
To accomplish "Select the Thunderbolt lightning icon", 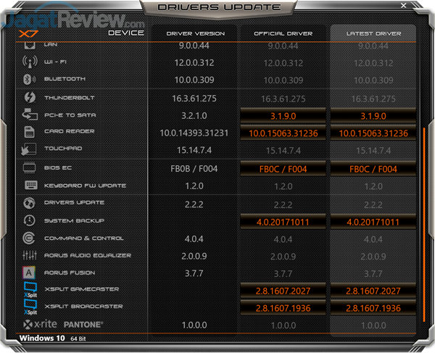I will [x=30, y=97].
